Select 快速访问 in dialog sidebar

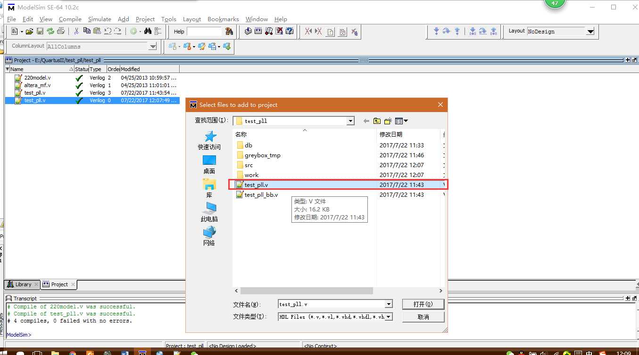[209, 141]
